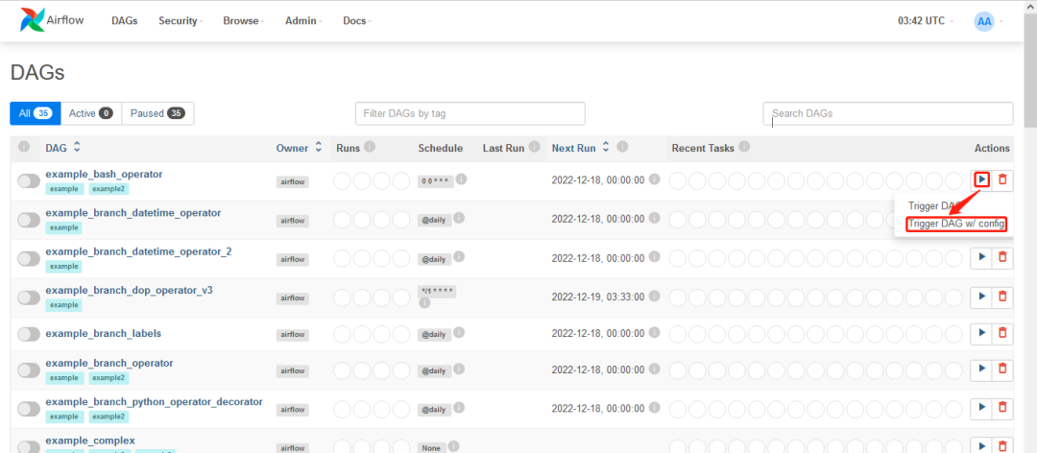This screenshot has height=453, width=1037.
Task: Open the example_branch_datetime_operator DAG link
Action: point(133,213)
